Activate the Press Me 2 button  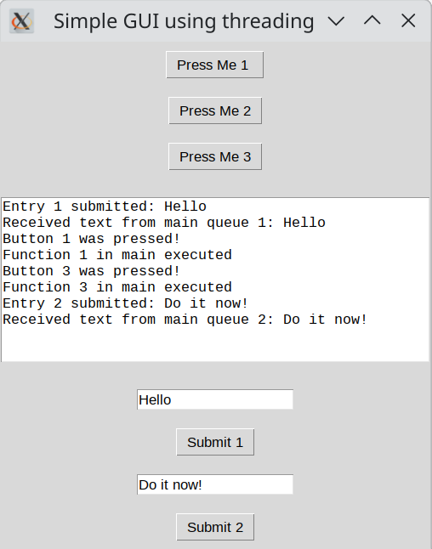215,110
